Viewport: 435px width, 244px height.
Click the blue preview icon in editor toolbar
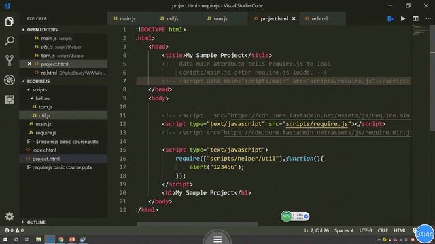pos(390,18)
